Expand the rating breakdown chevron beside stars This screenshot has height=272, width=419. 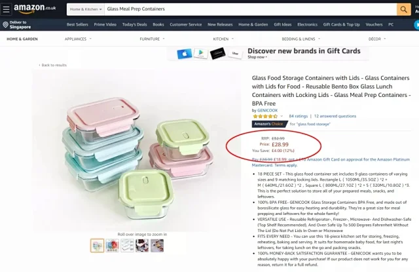point(282,117)
